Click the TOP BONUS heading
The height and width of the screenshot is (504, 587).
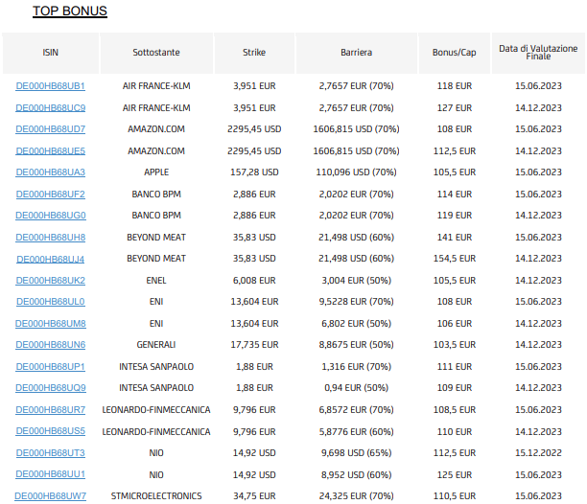point(70,11)
